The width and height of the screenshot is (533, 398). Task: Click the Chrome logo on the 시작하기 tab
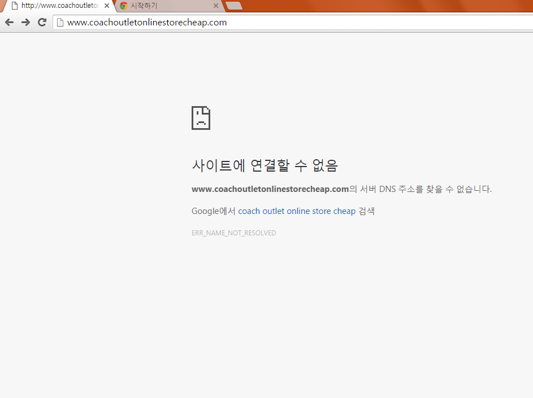(x=124, y=6)
